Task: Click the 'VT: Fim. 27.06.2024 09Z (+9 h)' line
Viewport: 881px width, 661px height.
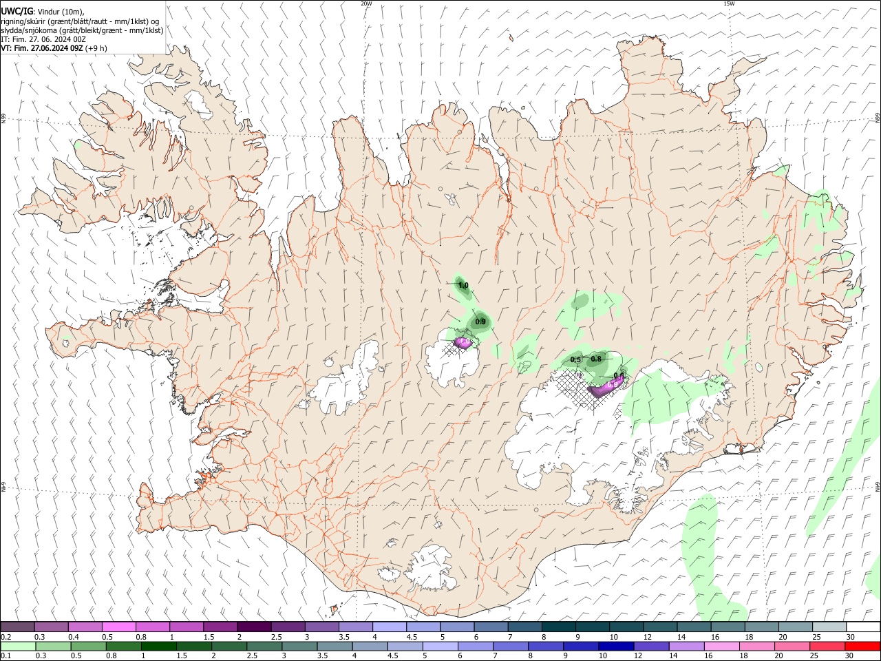Action: click(x=54, y=48)
